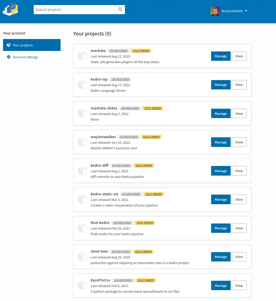Screen dimensions: 276x301
Task: Expand the WaylonWalker user menu arrow
Action: coord(246,11)
